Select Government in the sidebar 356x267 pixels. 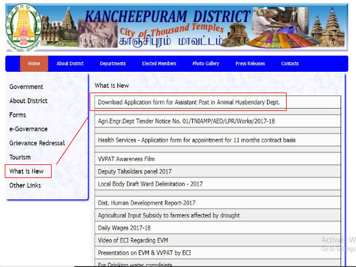pos(26,87)
